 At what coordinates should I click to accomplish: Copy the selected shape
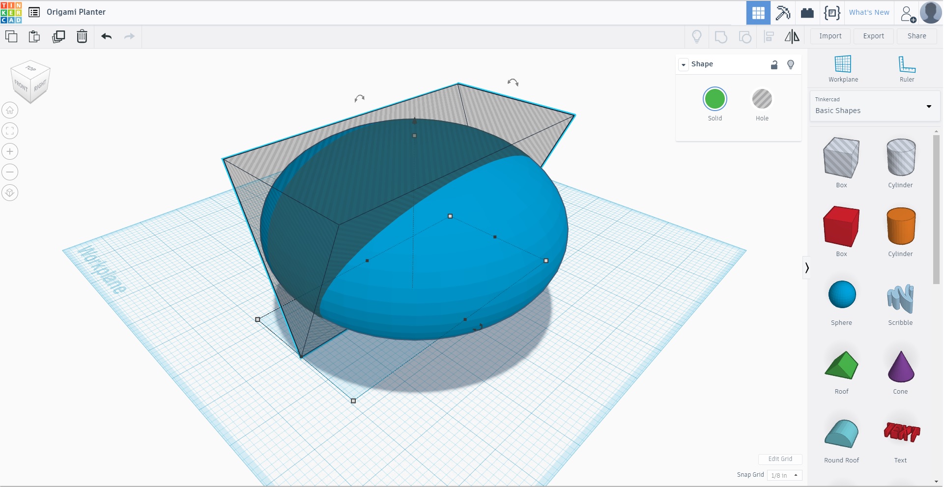coord(11,36)
